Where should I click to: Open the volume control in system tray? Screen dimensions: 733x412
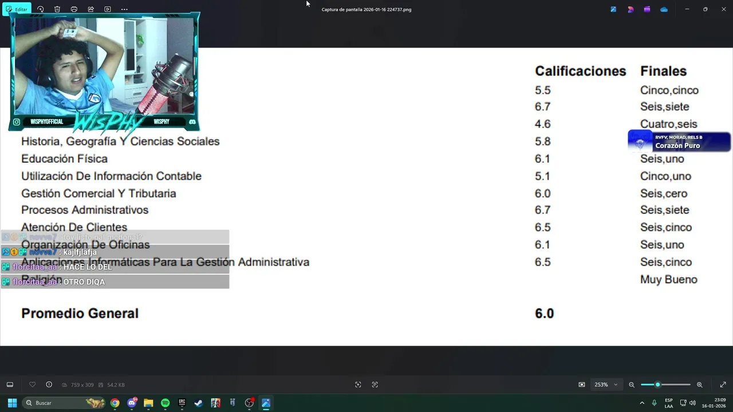pos(692,403)
